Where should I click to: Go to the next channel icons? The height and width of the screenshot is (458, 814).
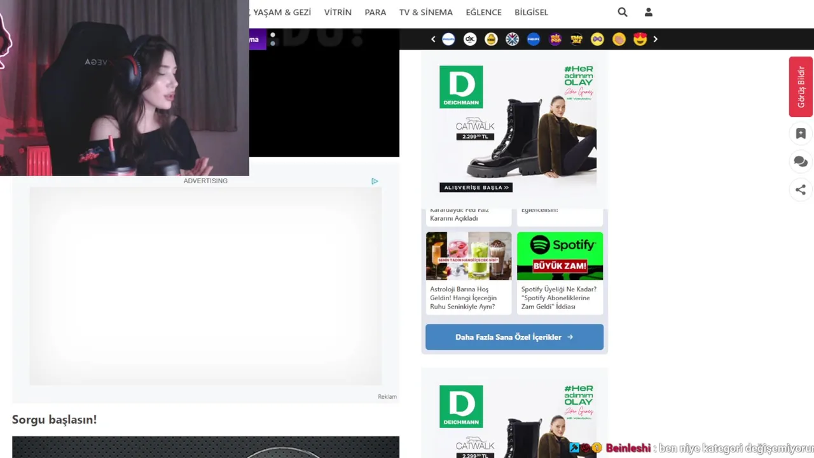point(656,39)
